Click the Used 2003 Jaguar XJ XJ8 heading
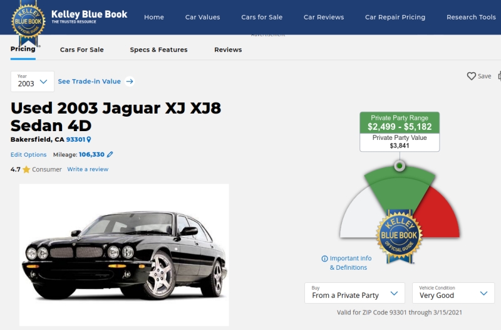501x330 pixels. coord(116,117)
